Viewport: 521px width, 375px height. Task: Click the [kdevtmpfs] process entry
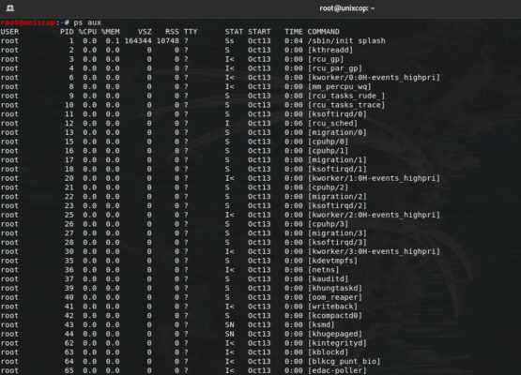point(332,261)
